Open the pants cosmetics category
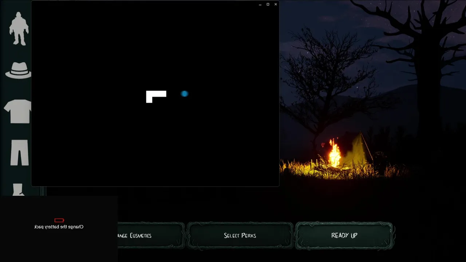 (20, 152)
